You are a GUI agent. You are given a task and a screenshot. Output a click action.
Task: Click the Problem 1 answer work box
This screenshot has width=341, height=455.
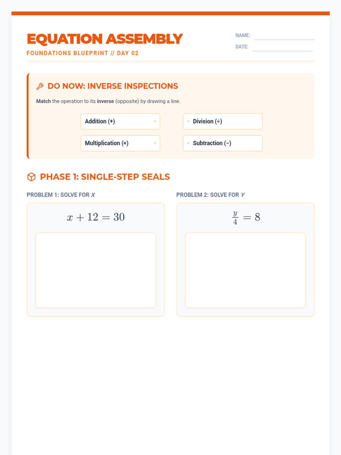96,270
